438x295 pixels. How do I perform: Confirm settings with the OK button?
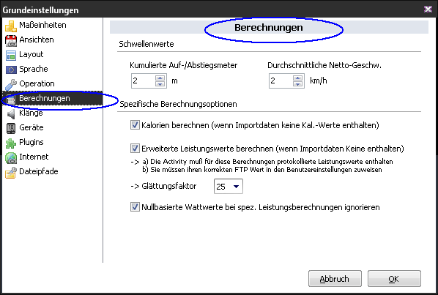coord(394,279)
